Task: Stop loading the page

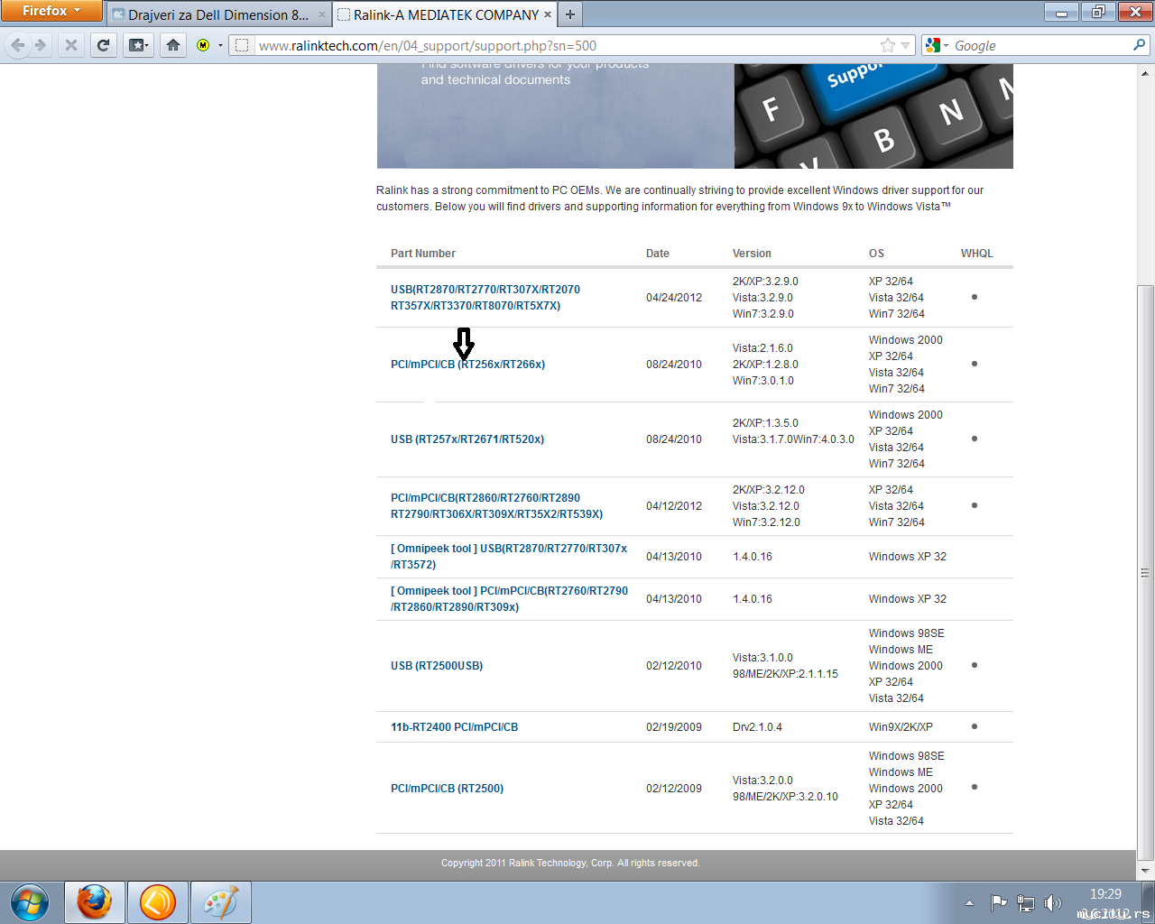Action: pos(71,45)
